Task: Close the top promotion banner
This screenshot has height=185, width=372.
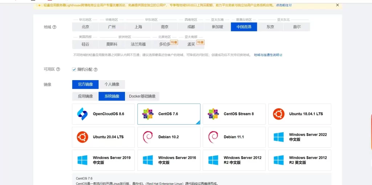Action: point(337,5)
